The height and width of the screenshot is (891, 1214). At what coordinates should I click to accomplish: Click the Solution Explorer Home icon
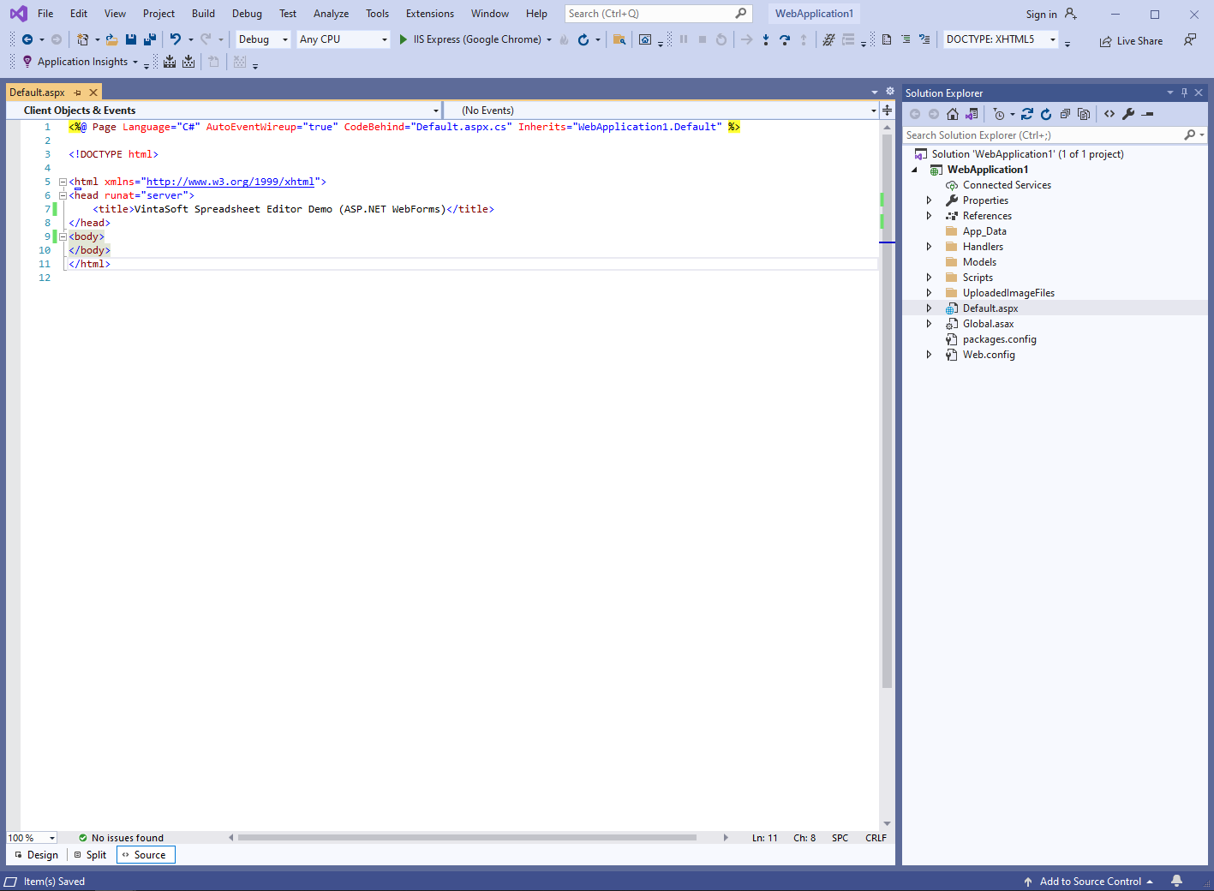[953, 114]
